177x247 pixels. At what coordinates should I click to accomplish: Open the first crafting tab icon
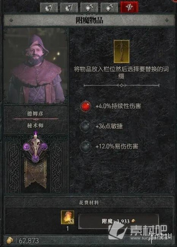coord(49,8)
